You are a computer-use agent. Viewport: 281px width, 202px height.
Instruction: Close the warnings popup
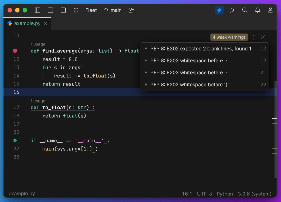click(263, 37)
